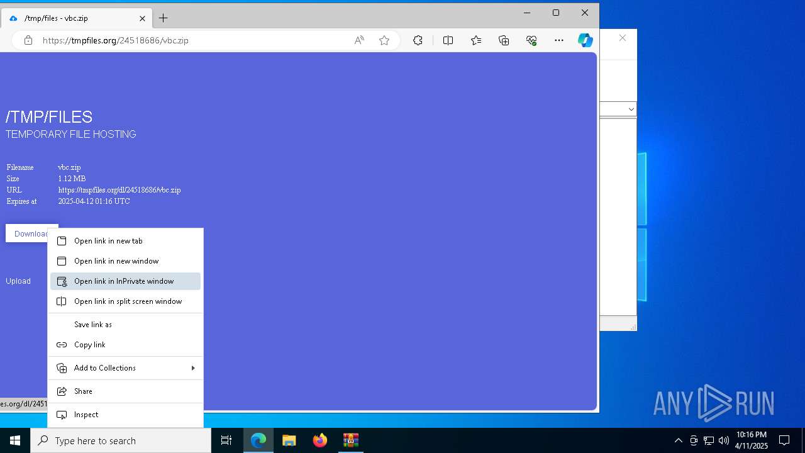Minimize the Edge browser window
This screenshot has width=805, height=453.
click(x=527, y=13)
